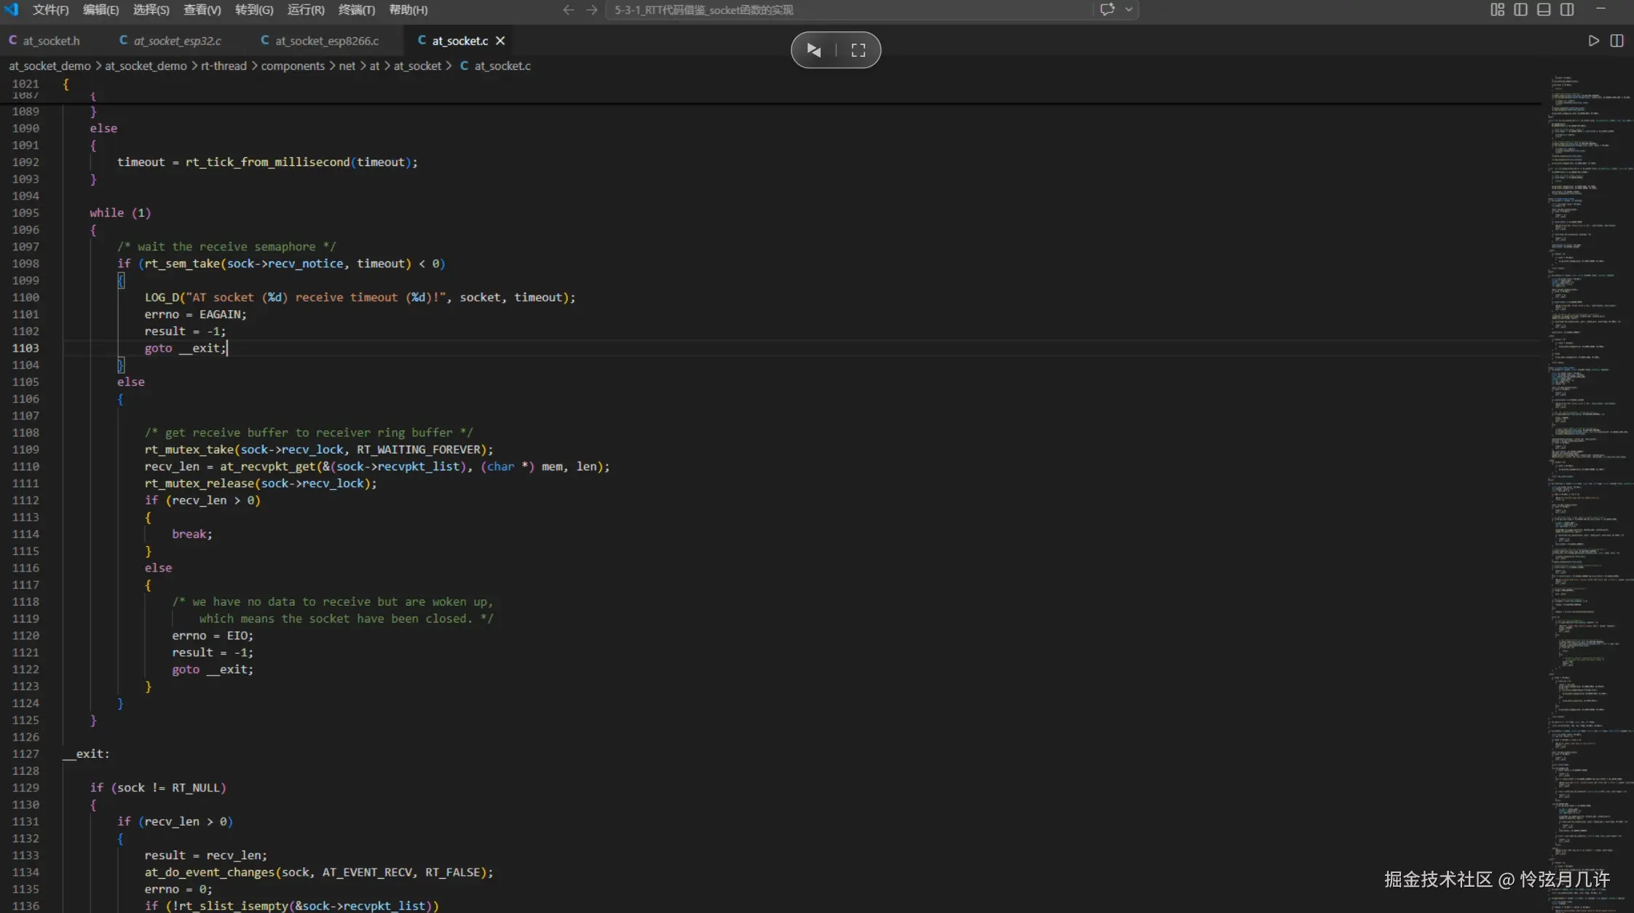
Task: Toggle the secondary side bar
Action: 1567,9
